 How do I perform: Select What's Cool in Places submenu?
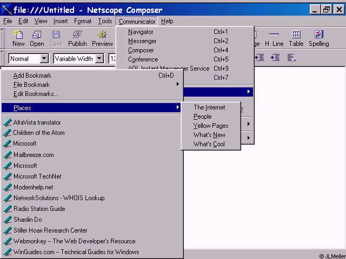[211, 144]
